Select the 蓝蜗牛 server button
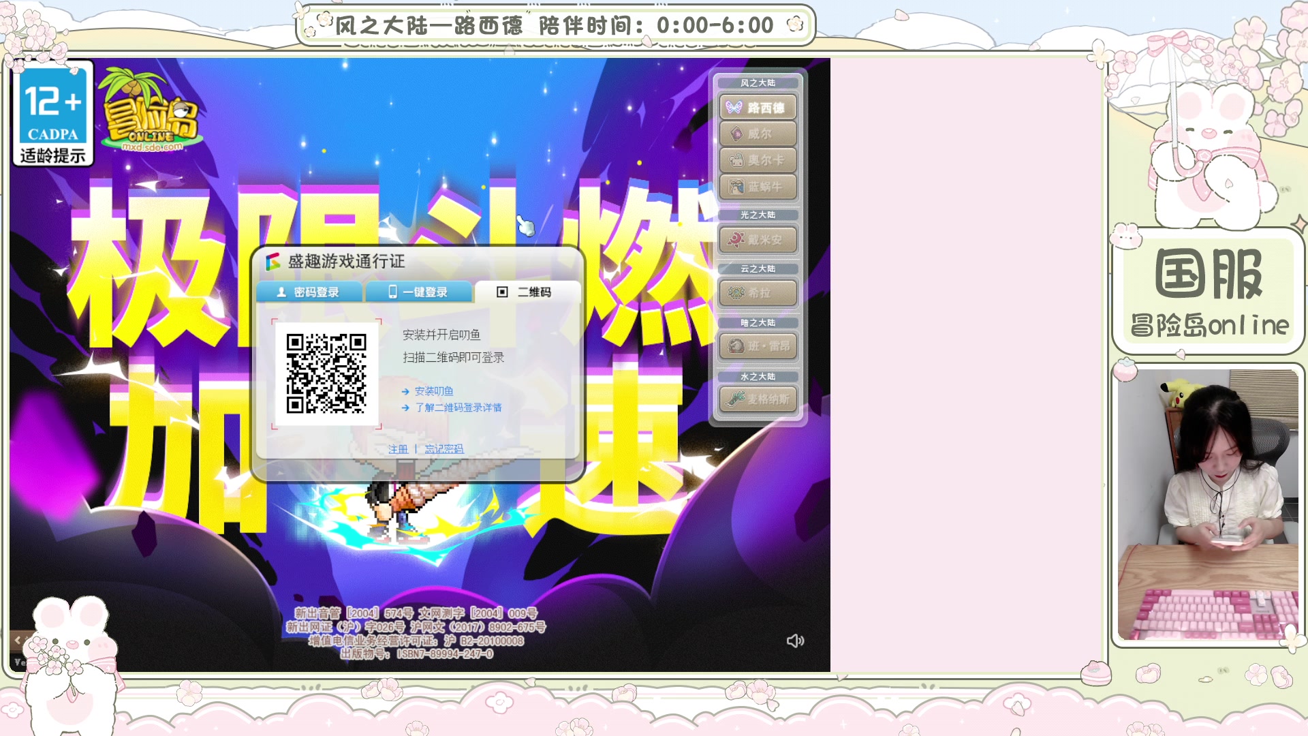Screen dimensions: 1308x736 [758, 187]
